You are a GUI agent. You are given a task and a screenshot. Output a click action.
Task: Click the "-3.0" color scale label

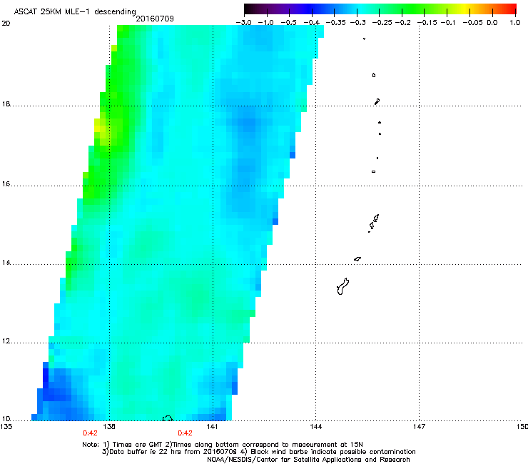(243, 23)
